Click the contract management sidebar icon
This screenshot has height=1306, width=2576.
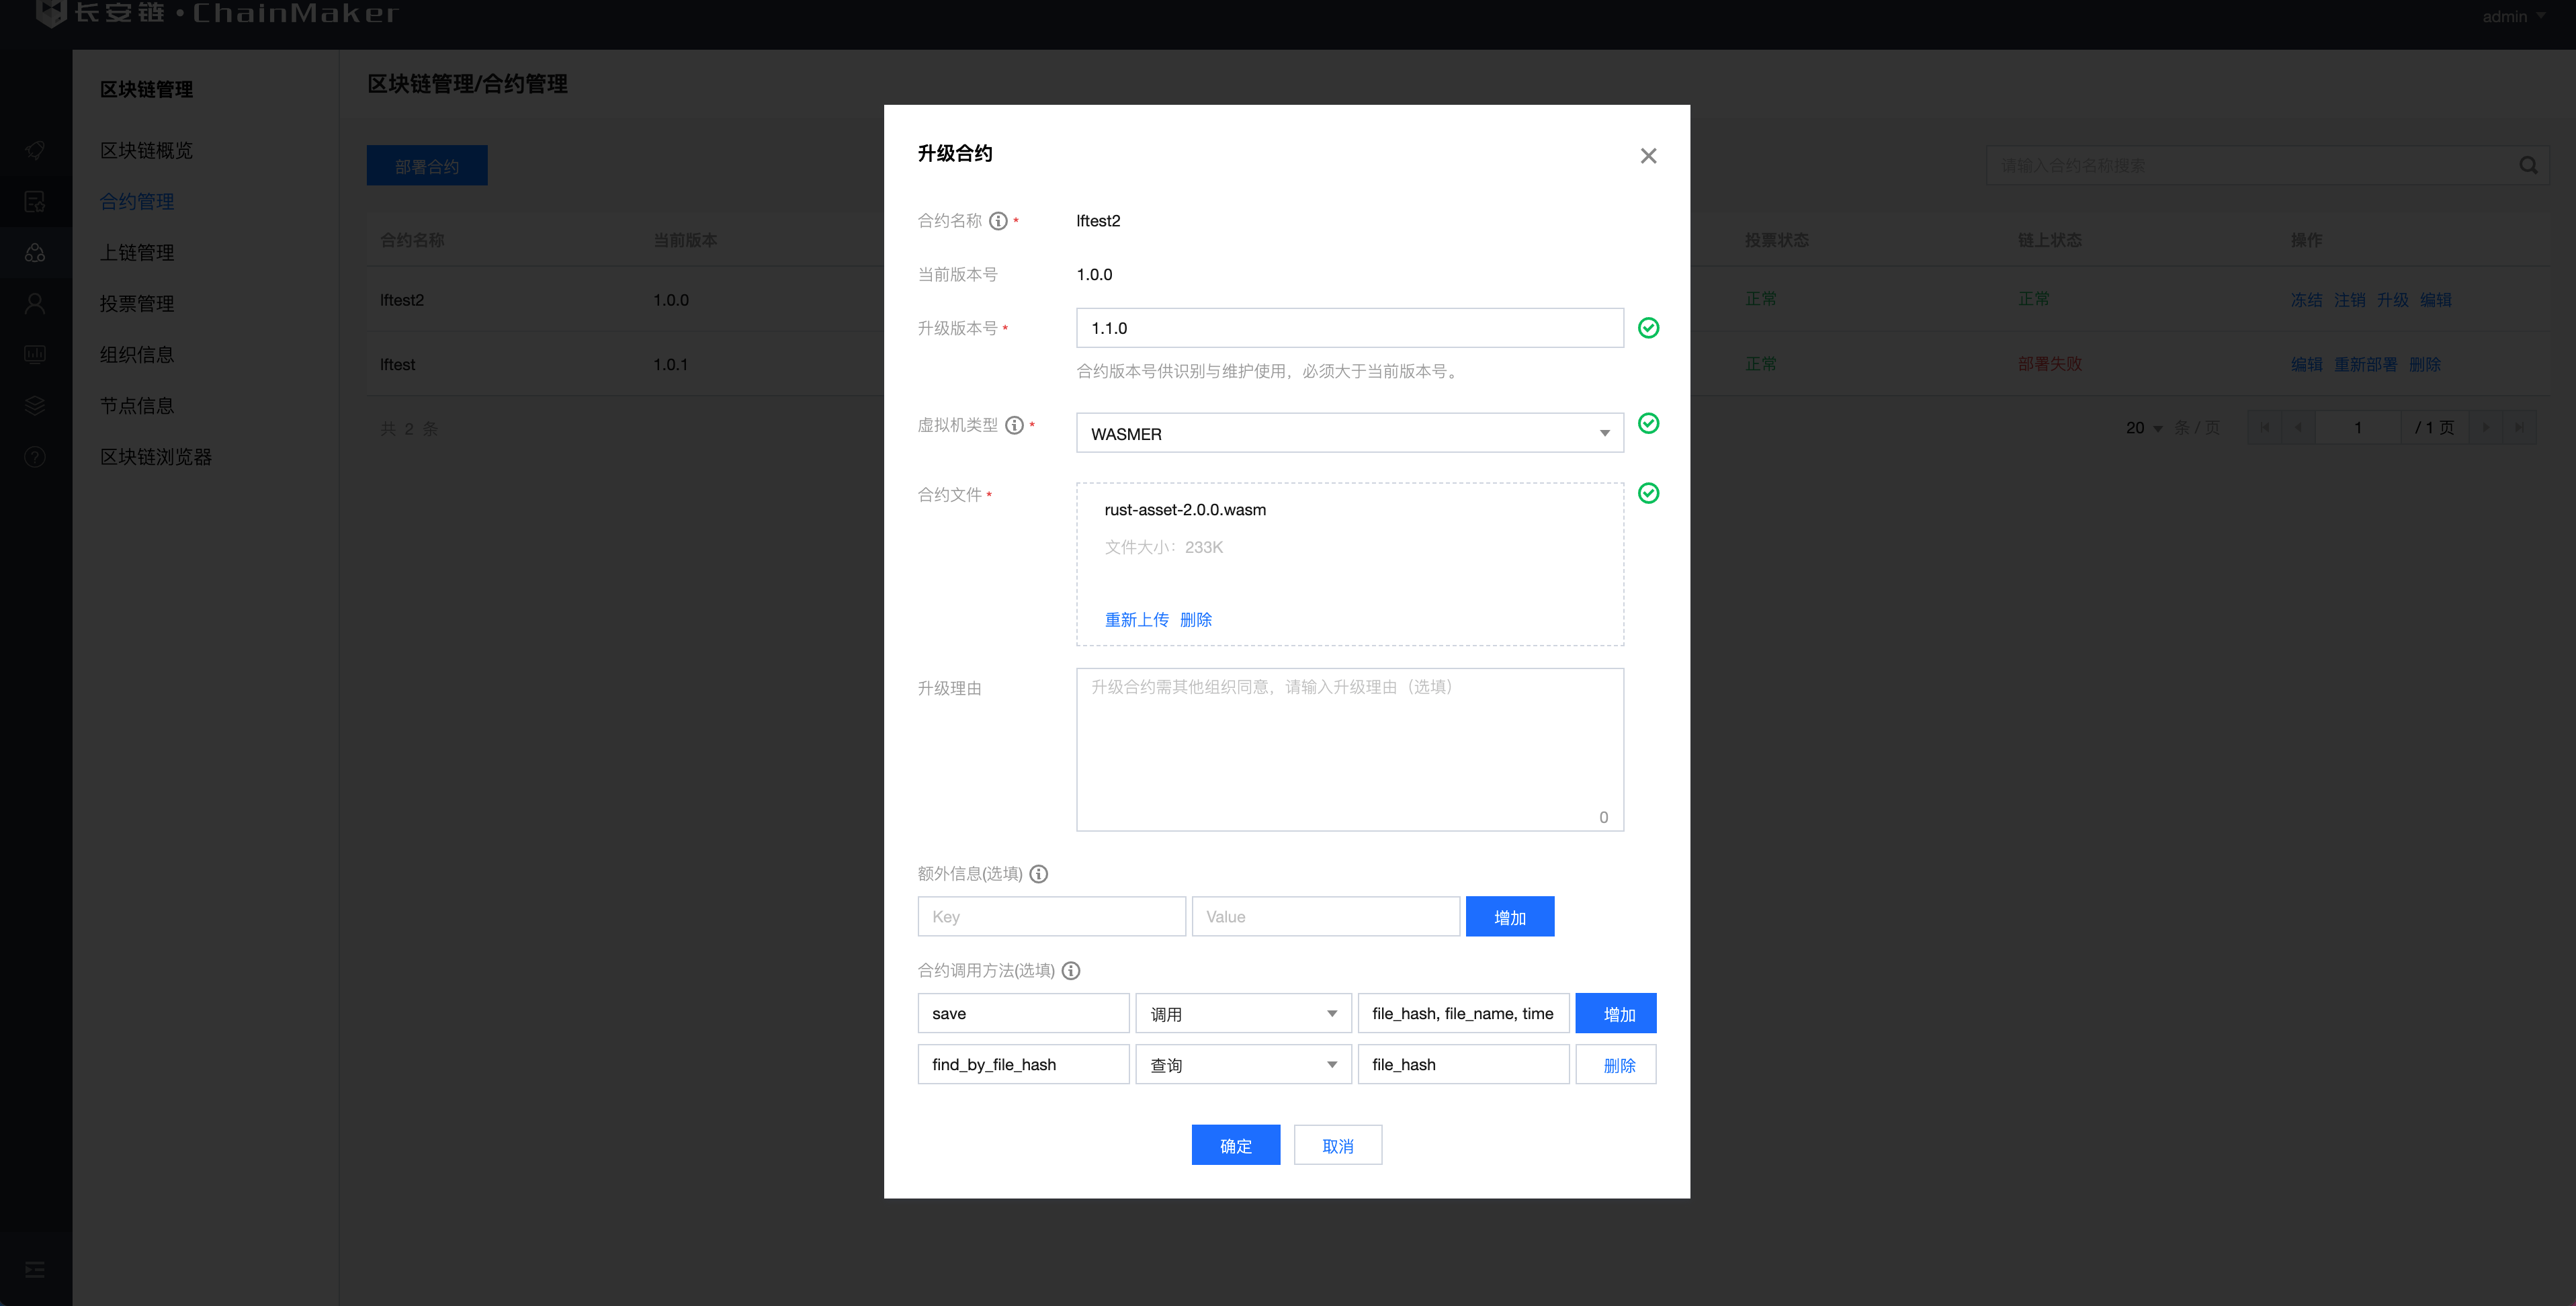(35, 202)
